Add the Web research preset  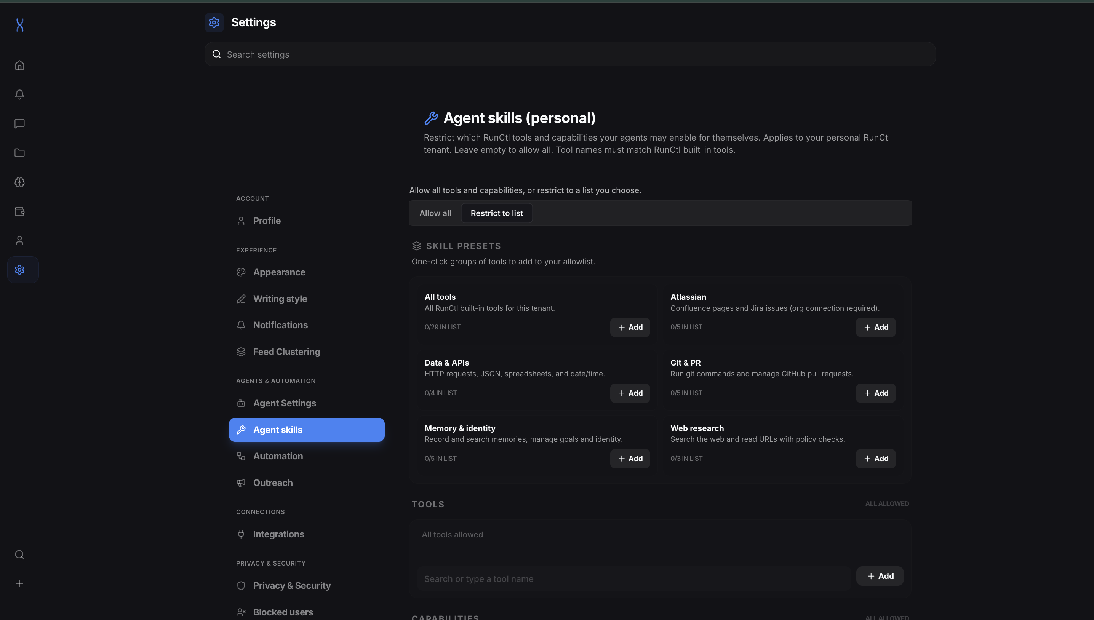(875, 459)
